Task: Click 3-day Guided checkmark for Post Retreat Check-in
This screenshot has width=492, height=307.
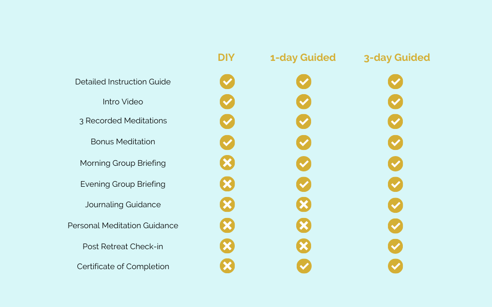Action: pos(395,246)
